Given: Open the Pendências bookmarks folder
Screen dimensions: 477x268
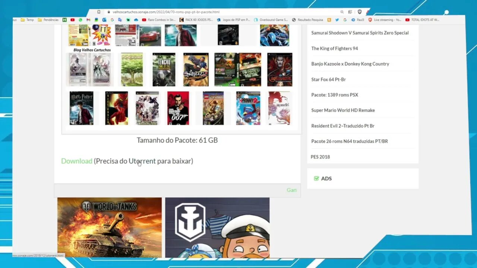Looking at the screenshot, I should tap(48, 20).
